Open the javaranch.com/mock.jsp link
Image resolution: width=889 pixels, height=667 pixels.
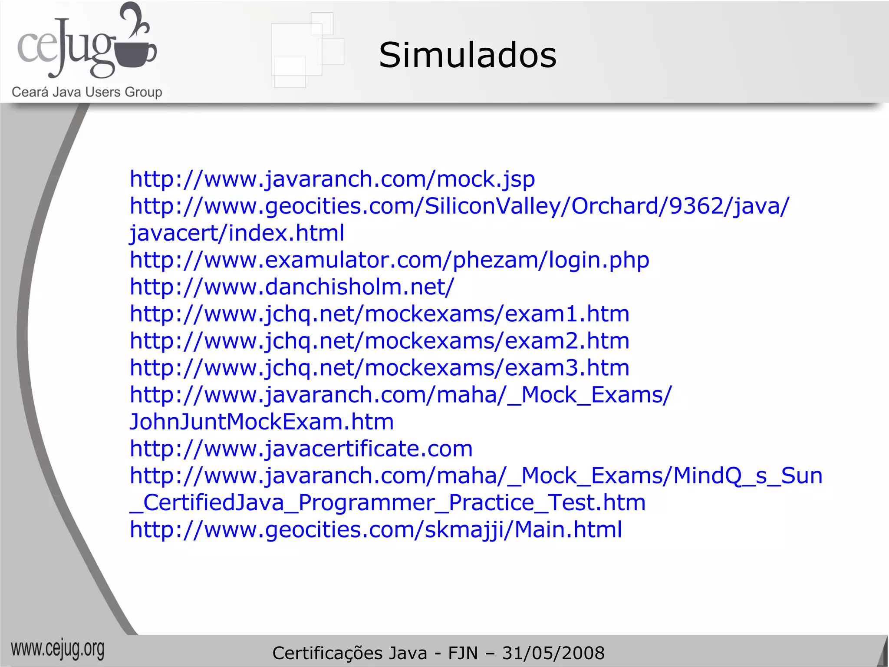[332, 179]
